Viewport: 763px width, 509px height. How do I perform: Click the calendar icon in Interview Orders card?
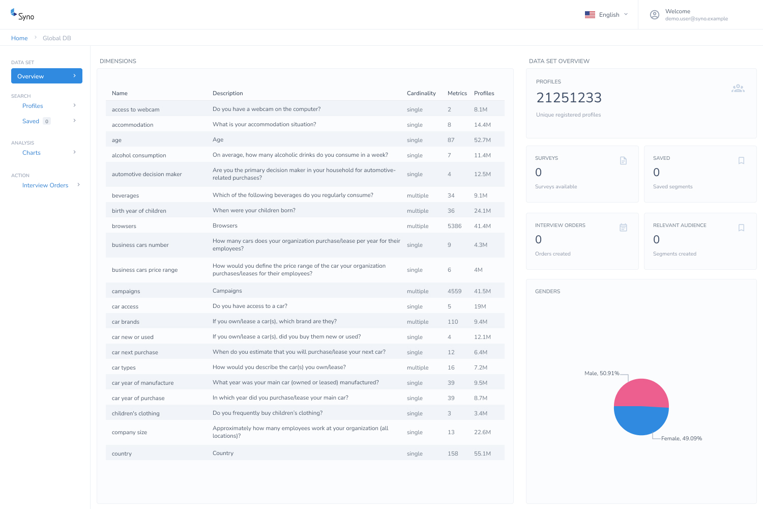pos(623,228)
